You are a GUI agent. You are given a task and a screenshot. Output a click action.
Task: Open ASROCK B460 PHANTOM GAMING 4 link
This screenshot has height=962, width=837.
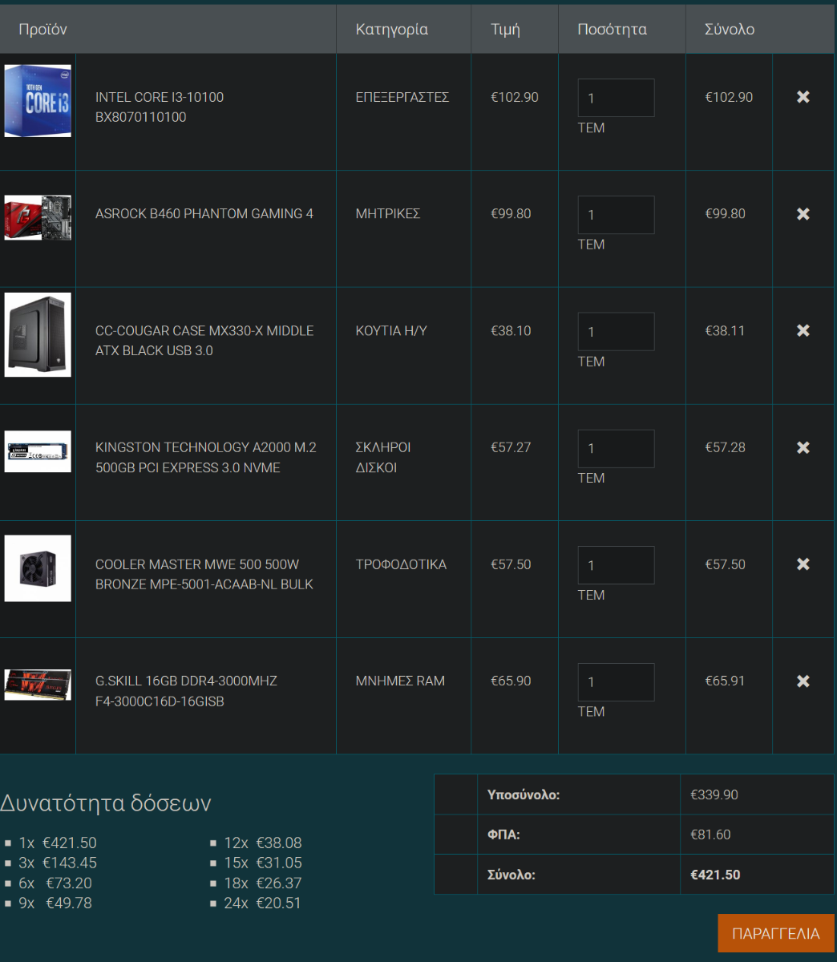tap(204, 213)
